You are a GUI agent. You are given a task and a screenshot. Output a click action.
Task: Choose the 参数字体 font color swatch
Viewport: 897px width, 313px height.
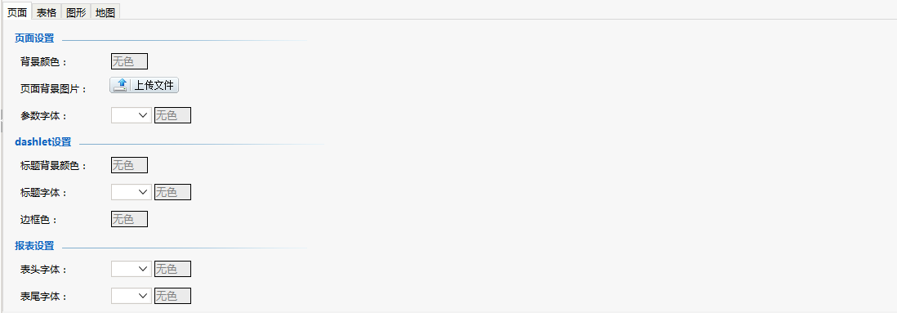(x=172, y=115)
